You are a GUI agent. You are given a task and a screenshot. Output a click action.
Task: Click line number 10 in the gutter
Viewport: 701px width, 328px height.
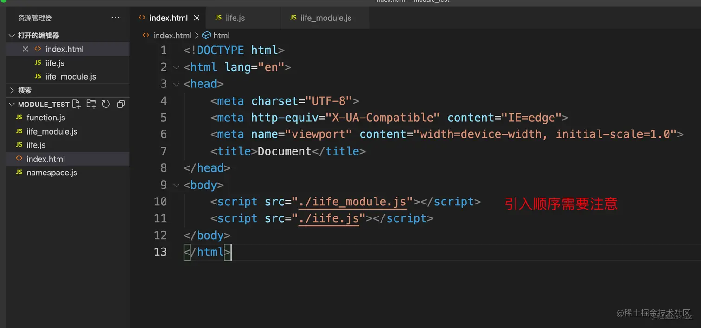pyautogui.click(x=160, y=202)
